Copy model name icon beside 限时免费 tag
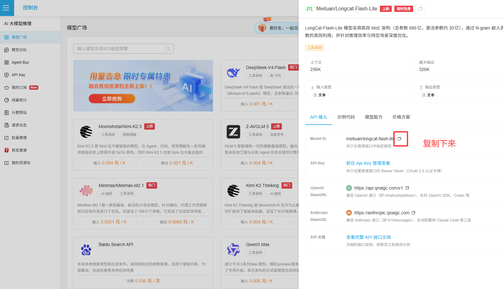This screenshot has width=503, height=289. 420,9
